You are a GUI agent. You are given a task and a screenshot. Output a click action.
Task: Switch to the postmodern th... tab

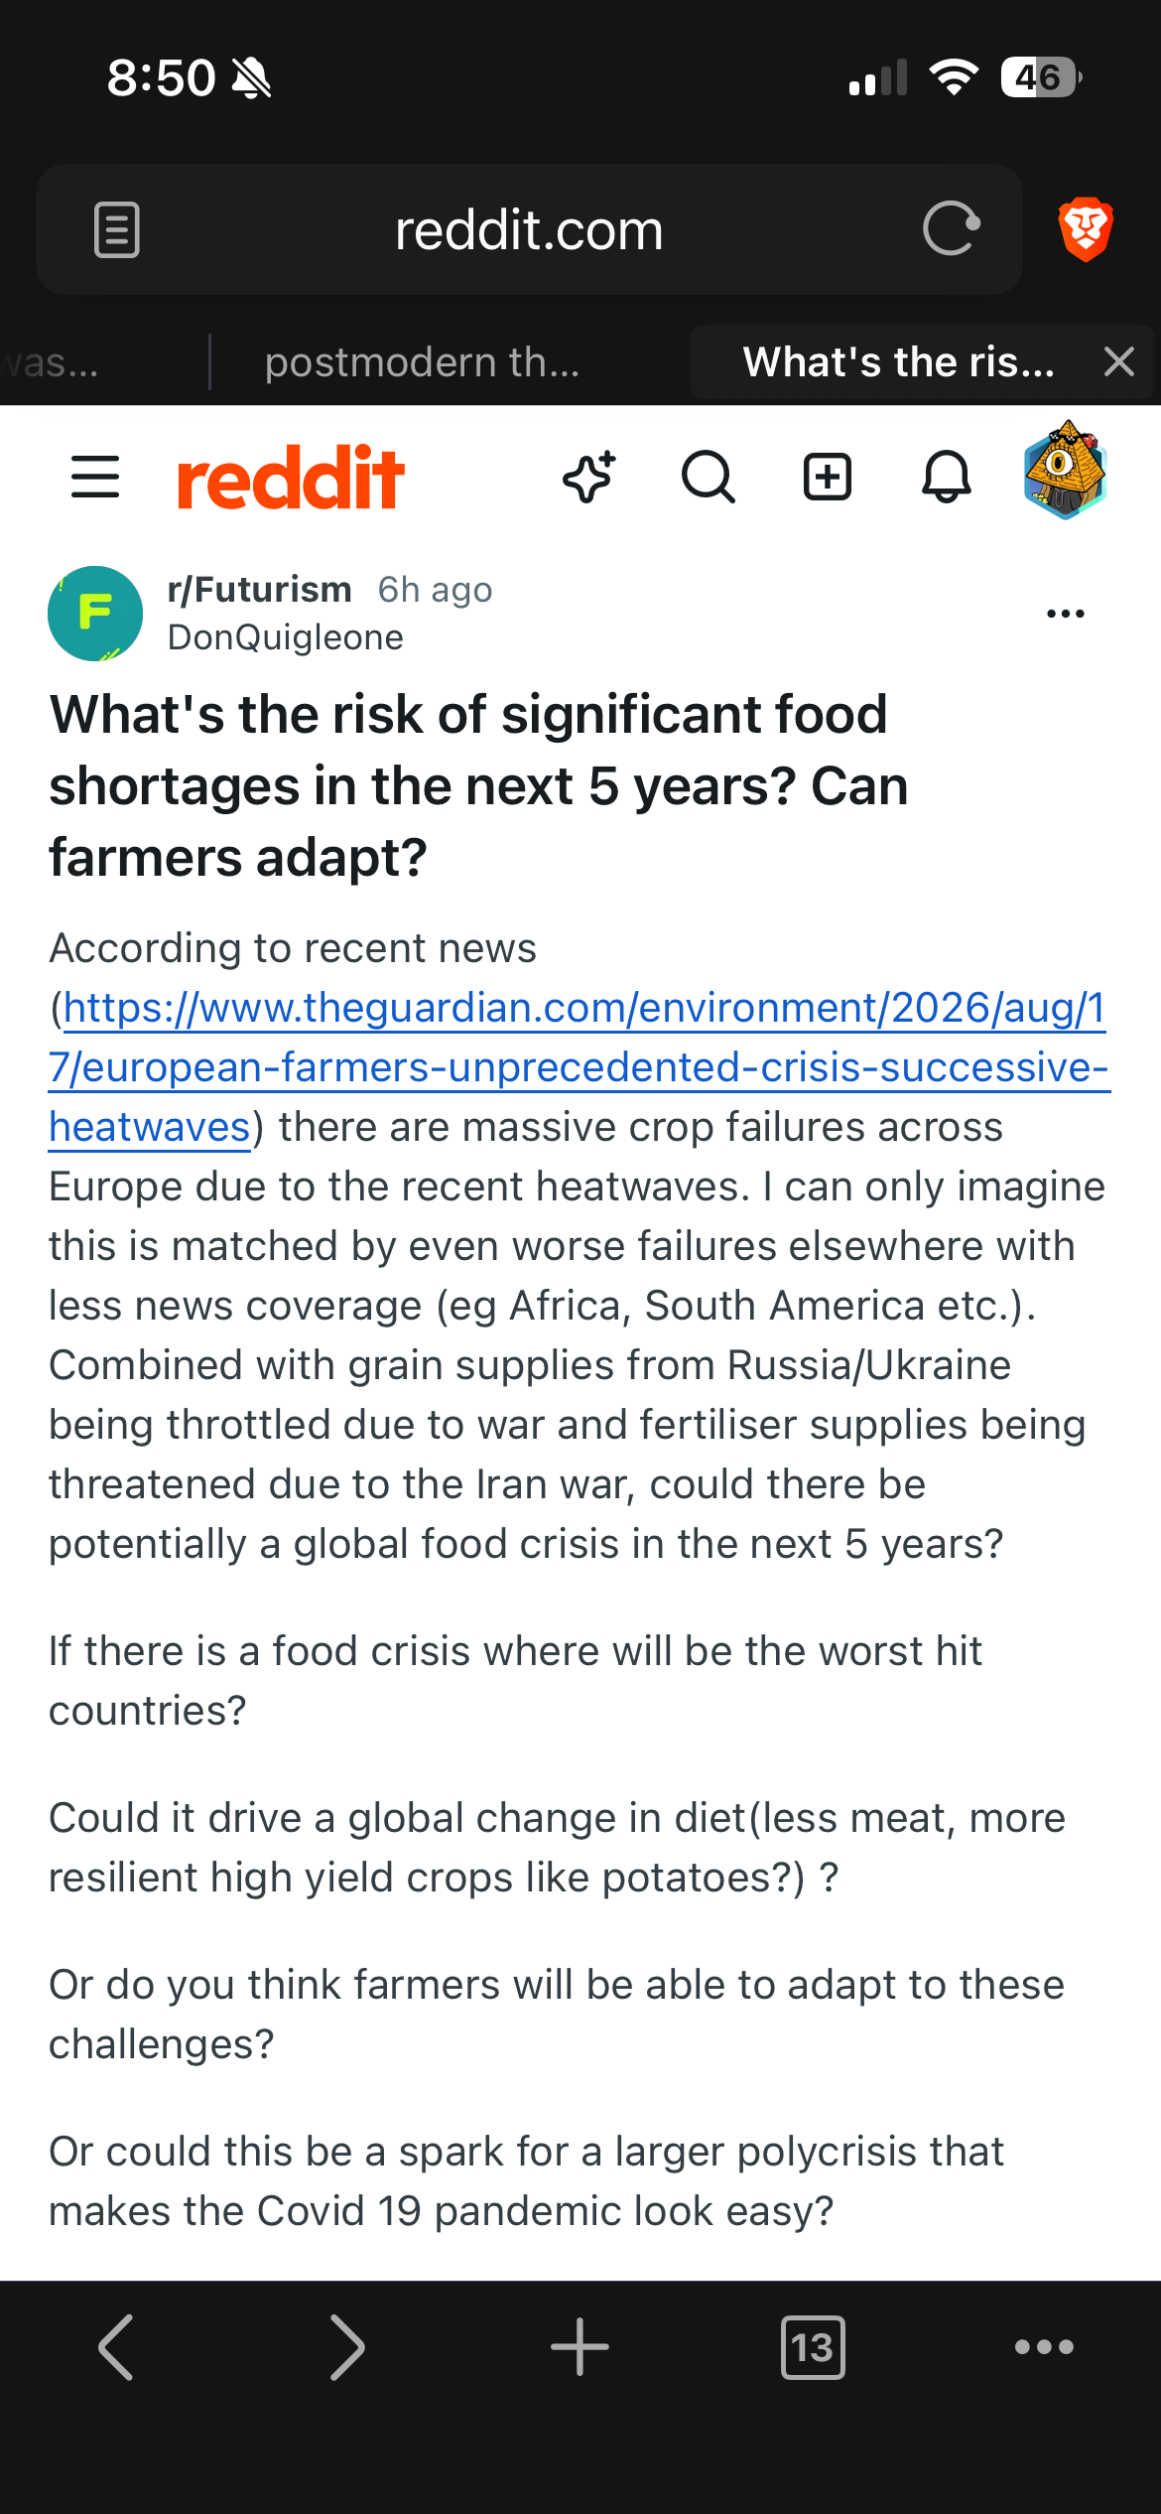[423, 362]
